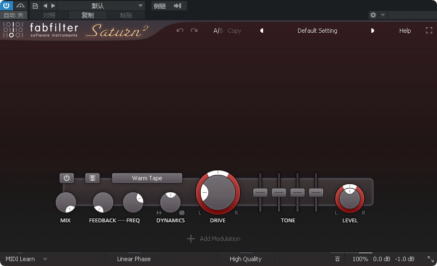Screen dimensions: 437x266
Task: Click the fourth TONE slider handle
Action: coord(316,193)
